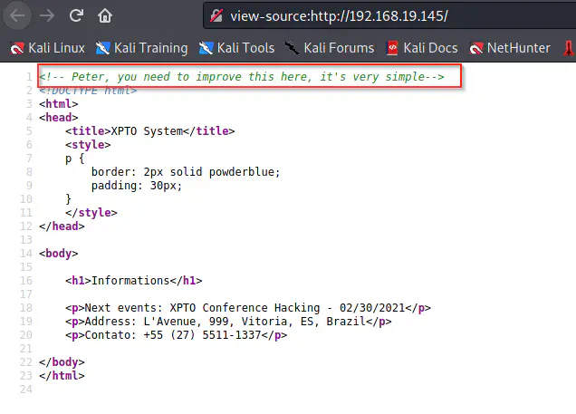Reload the current view-source page
This screenshot has height=414, width=576.
(x=76, y=15)
